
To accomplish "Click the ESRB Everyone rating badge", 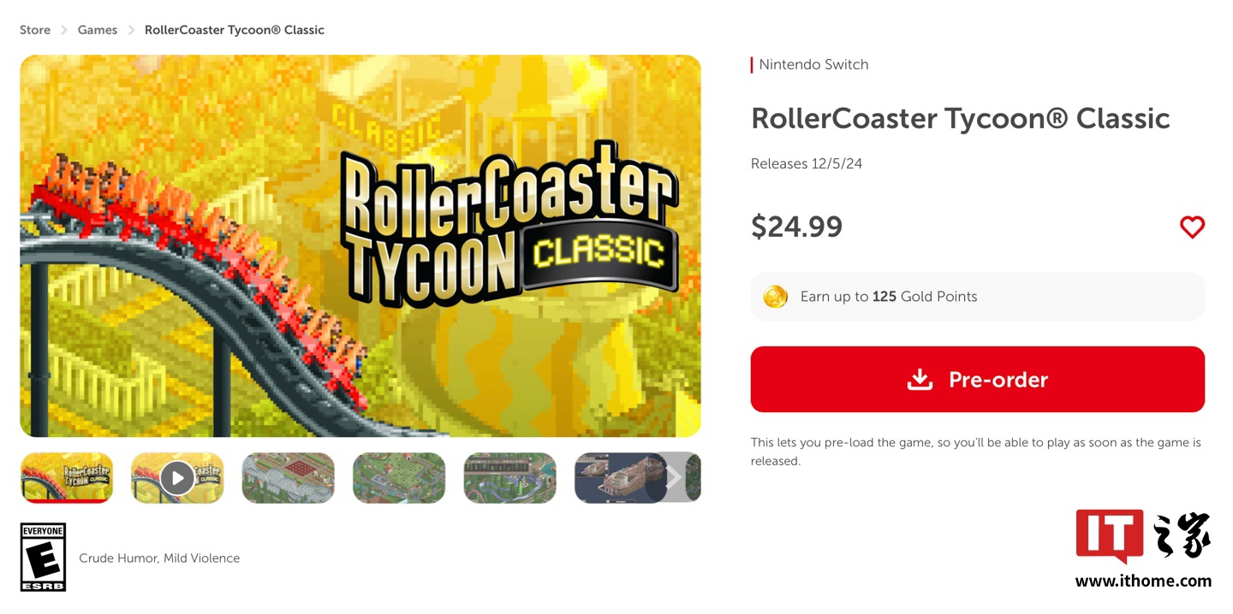I will pos(43,557).
